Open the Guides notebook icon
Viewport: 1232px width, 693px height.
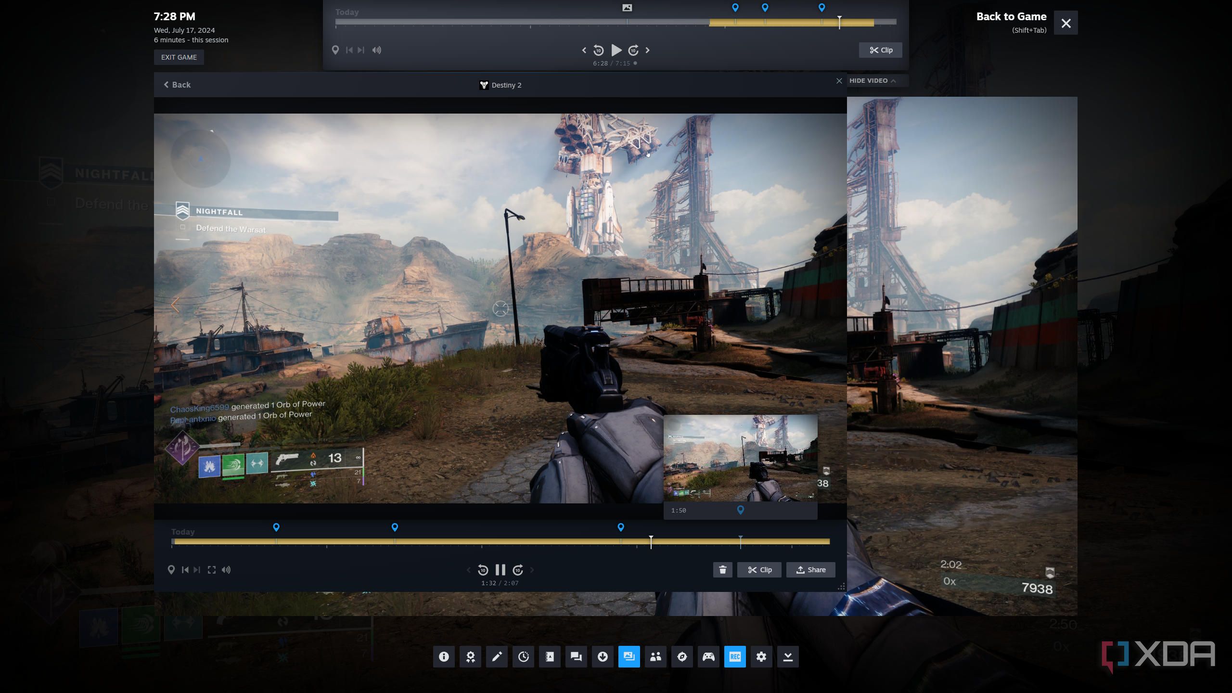point(550,656)
